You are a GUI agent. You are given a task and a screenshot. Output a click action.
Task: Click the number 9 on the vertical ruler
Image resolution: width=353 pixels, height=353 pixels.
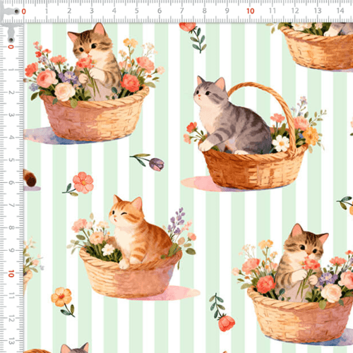tap(11, 250)
